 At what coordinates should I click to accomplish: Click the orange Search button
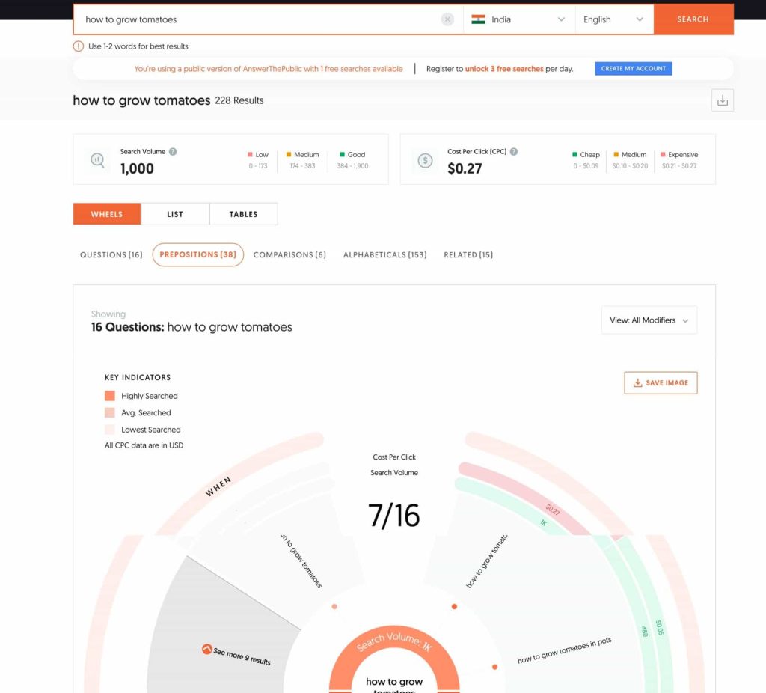pyautogui.click(x=693, y=19)
